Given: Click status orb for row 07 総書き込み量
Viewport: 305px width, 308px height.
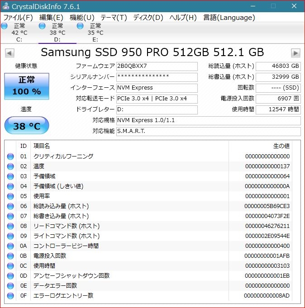Looking at the screenshot, I should tap(10, 216).
